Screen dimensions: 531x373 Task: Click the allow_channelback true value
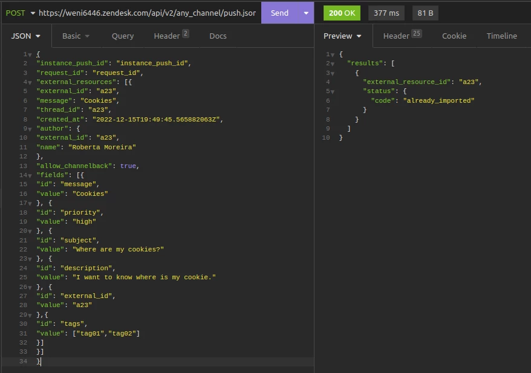pos(128,166)
